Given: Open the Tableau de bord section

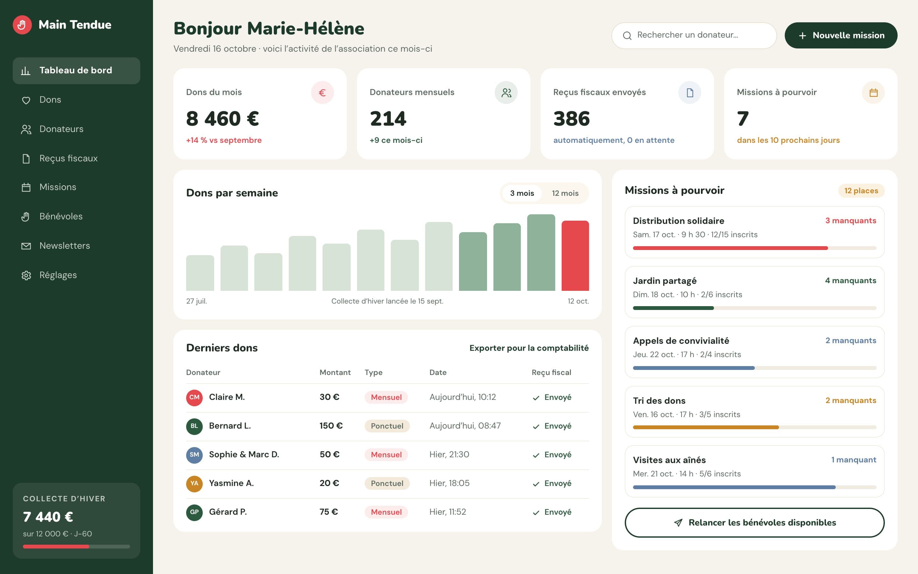Looking at the screenshot, I should pos(76,70).
